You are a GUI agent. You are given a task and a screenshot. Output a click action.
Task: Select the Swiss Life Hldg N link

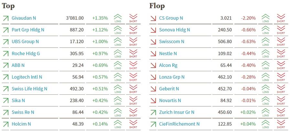(x=29, y=89)
